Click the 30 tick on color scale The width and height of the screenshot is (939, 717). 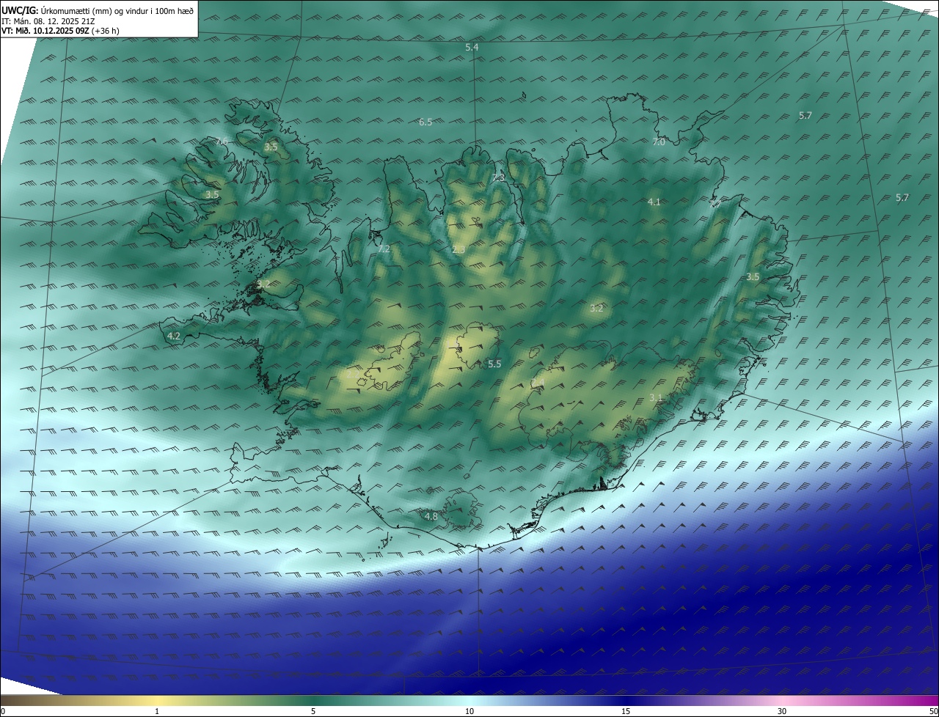coord(782,711)
